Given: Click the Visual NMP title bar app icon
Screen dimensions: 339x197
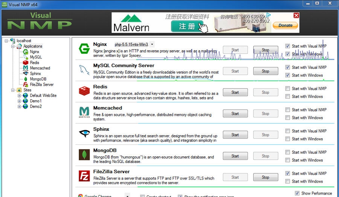Looking at the screenshot, I should [x=4, y=4].
